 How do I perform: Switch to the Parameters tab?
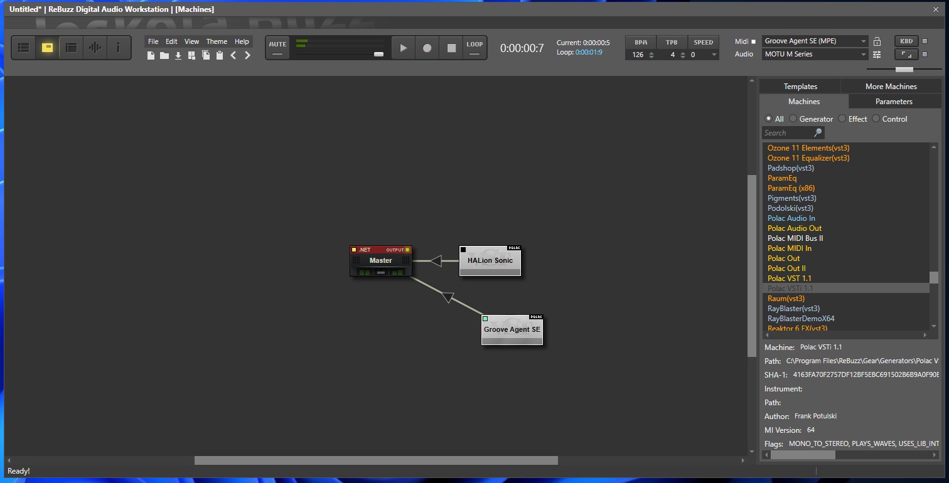[894, 102]
